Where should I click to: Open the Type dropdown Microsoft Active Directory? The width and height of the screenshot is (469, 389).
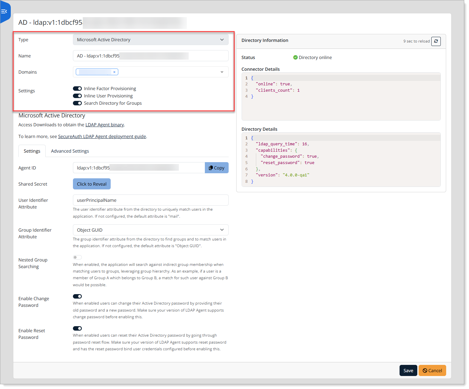(151, 40)
